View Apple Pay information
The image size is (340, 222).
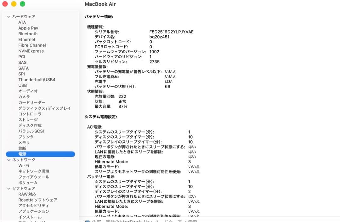pos(28,28)
